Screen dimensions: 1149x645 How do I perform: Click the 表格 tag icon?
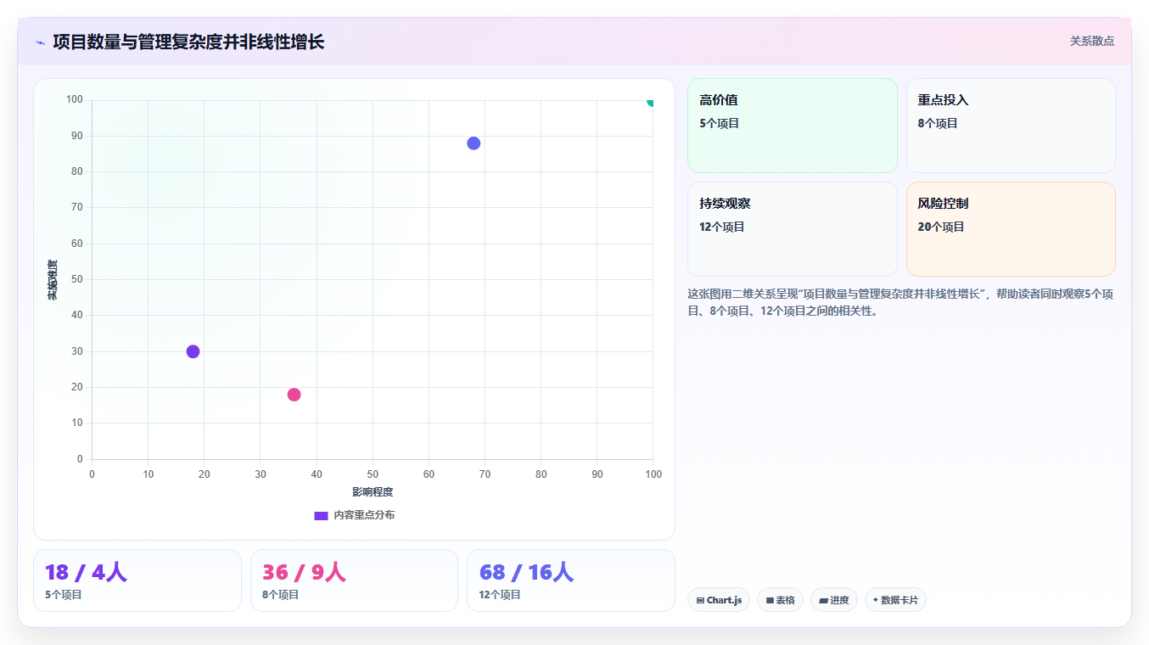click(x=770, y=600)
